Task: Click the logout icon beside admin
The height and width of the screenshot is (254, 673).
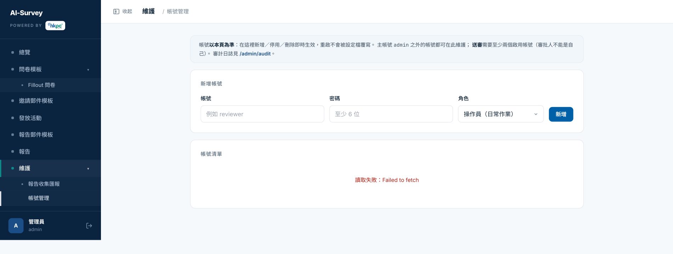Action: (89, 226)
